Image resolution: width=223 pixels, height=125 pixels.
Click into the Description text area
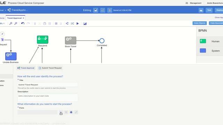click(48, 98)
